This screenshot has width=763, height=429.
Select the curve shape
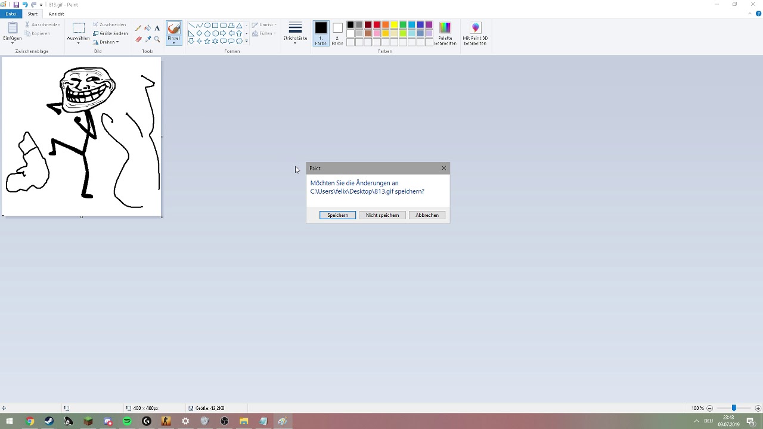click(x=199, y=26)
